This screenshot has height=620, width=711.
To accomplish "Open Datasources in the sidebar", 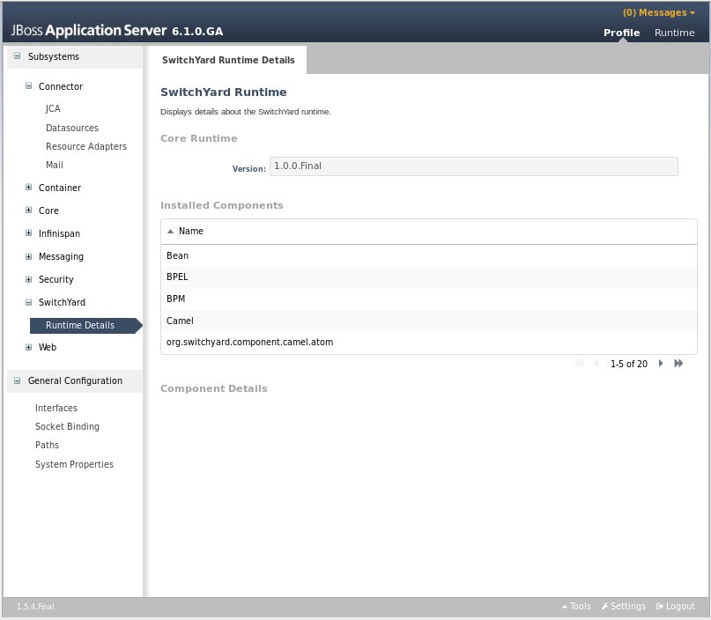I will (72, 128).
